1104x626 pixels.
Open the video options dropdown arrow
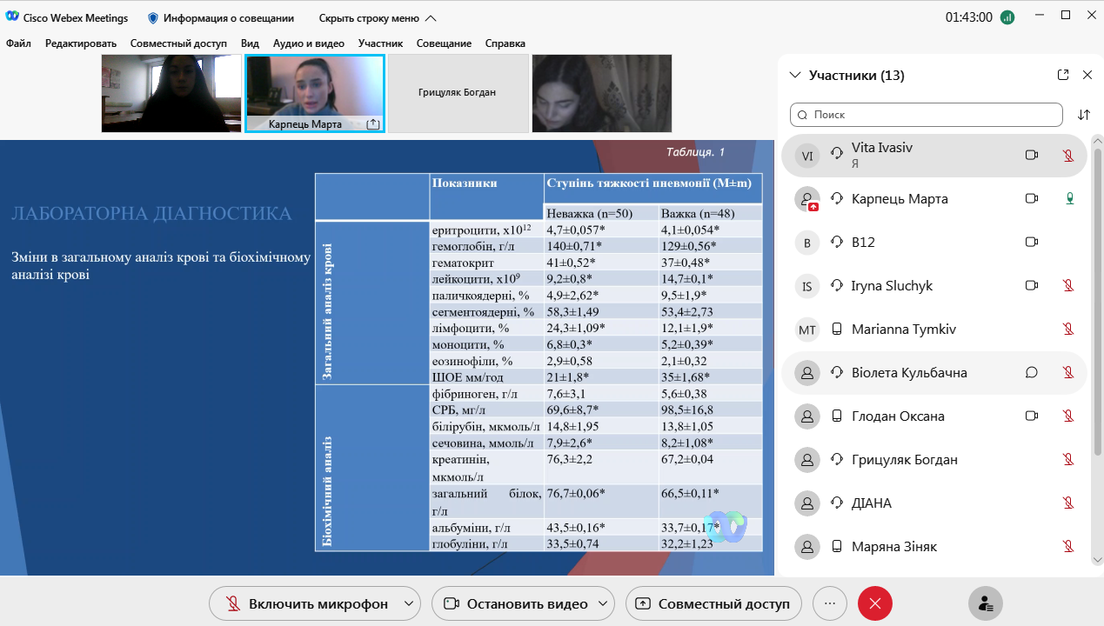[602, 603]
